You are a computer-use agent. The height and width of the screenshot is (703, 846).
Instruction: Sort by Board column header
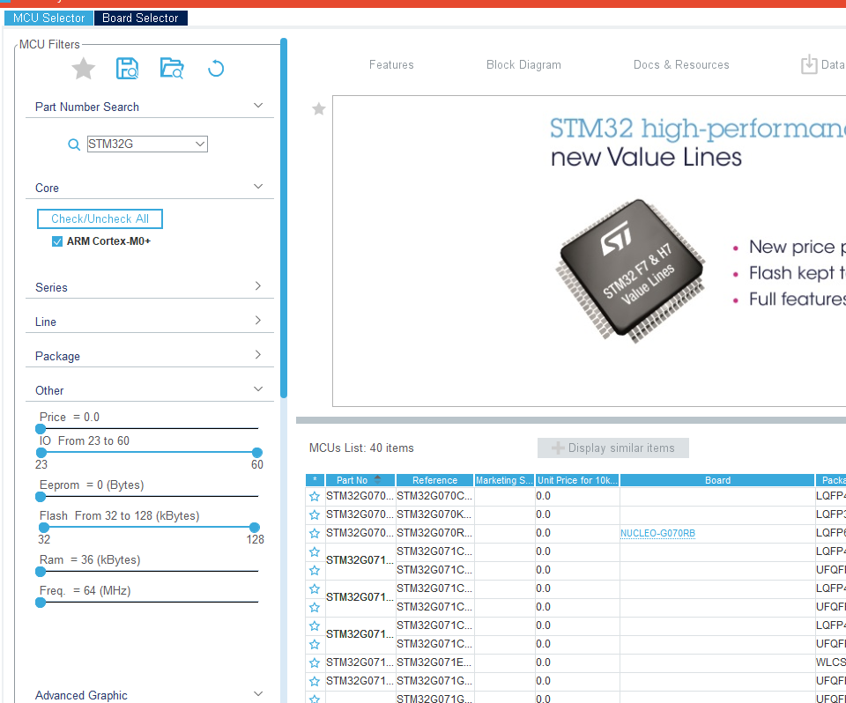tap(717, 480)
